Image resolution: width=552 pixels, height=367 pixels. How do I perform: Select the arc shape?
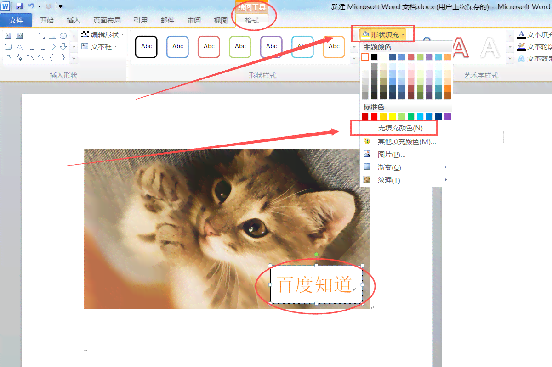(30, 57)
